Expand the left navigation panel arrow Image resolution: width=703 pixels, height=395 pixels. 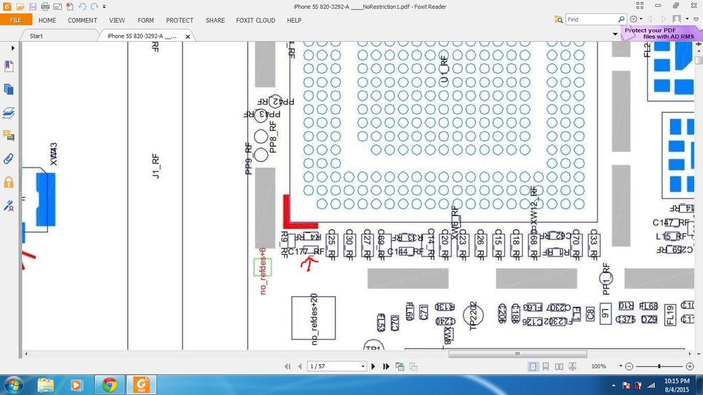click(x=12, y=48)
